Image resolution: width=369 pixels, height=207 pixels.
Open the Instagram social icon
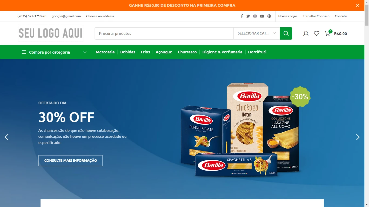[x=255, y=16]
